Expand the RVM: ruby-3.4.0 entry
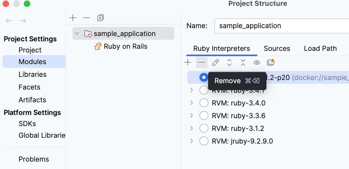The height and width of the screenshot is (169, 349). (x=191, y=103)
